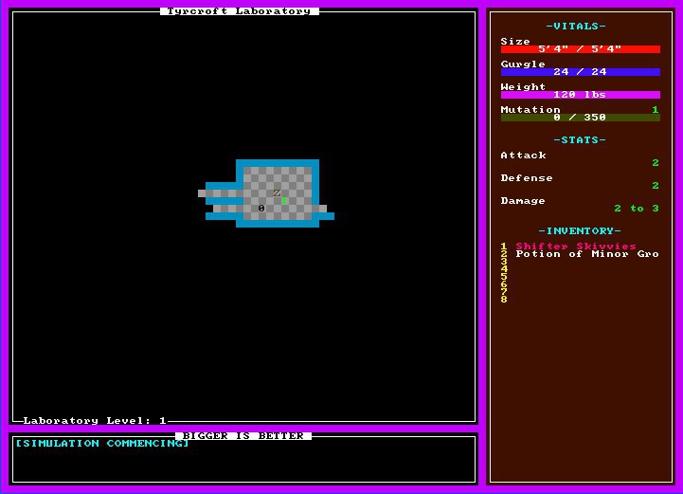Click the blue Gurgle bar
The height and width of the screenshot is (494, 683).
coord(580,72)
